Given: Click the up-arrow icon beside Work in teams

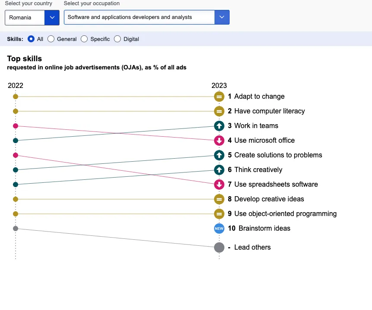Looking at the screenshot, I should pos(219,126).
